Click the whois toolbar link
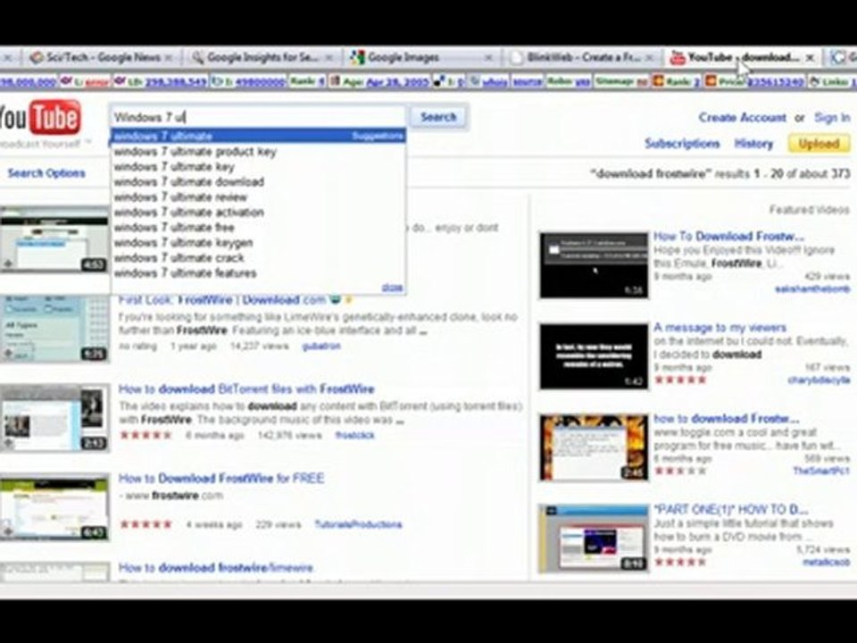The height and width of the screenshot is (643, 857). tap(494, 81)
